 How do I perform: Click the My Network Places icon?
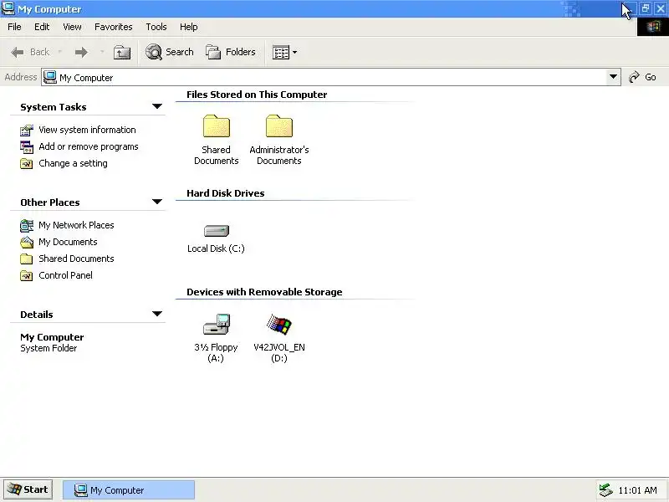(27, 225)
